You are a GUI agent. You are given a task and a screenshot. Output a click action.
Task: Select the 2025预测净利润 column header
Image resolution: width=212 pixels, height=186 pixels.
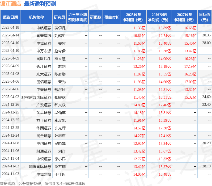(x=134, y=17)
